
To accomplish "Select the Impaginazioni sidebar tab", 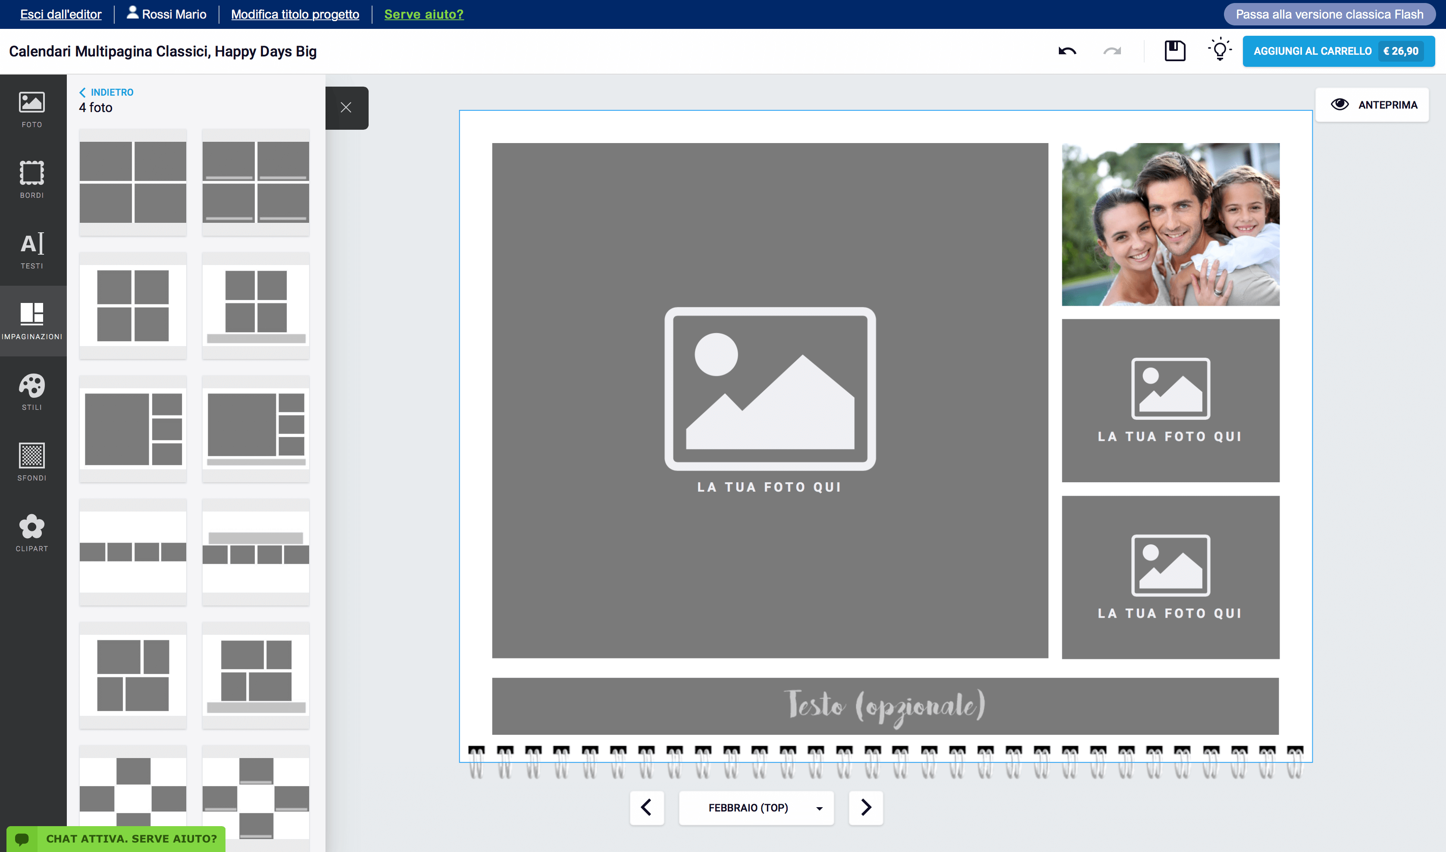I will pyautogui.click(x=32, y=321).
